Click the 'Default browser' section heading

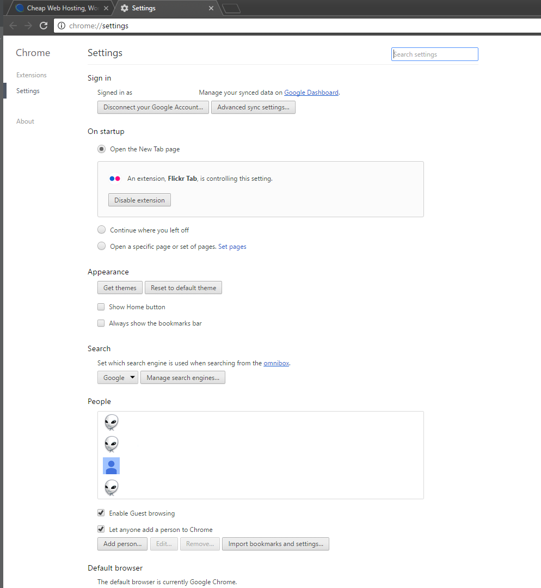coord(115,568)
